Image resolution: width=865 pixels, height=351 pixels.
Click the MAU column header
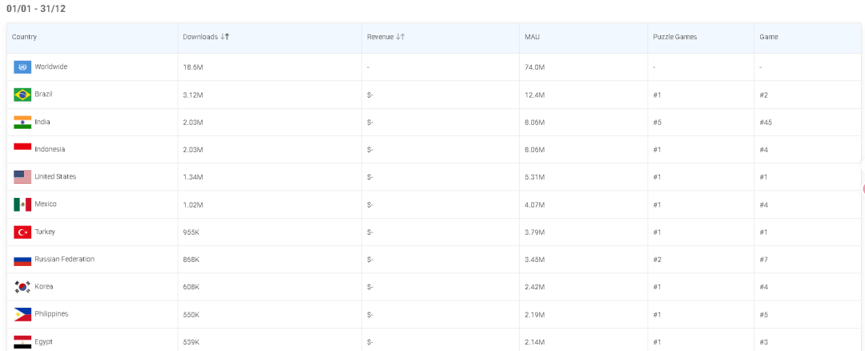pyautogui.click(x=532, y=37)
